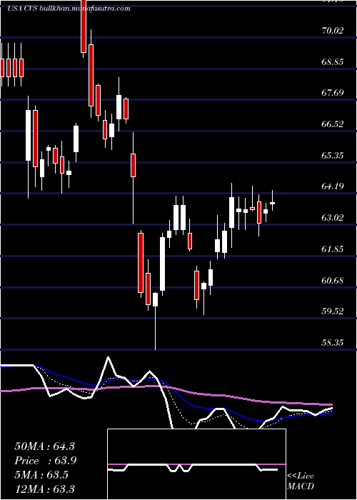Screen dimensions: 357x500
Task: Click the 68.85 price axis label
Action: pos(333,62)
